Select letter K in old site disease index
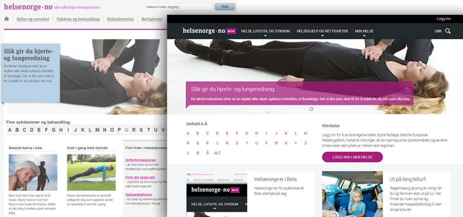Screen dimensions: 463x217 (x=83, y=130)
